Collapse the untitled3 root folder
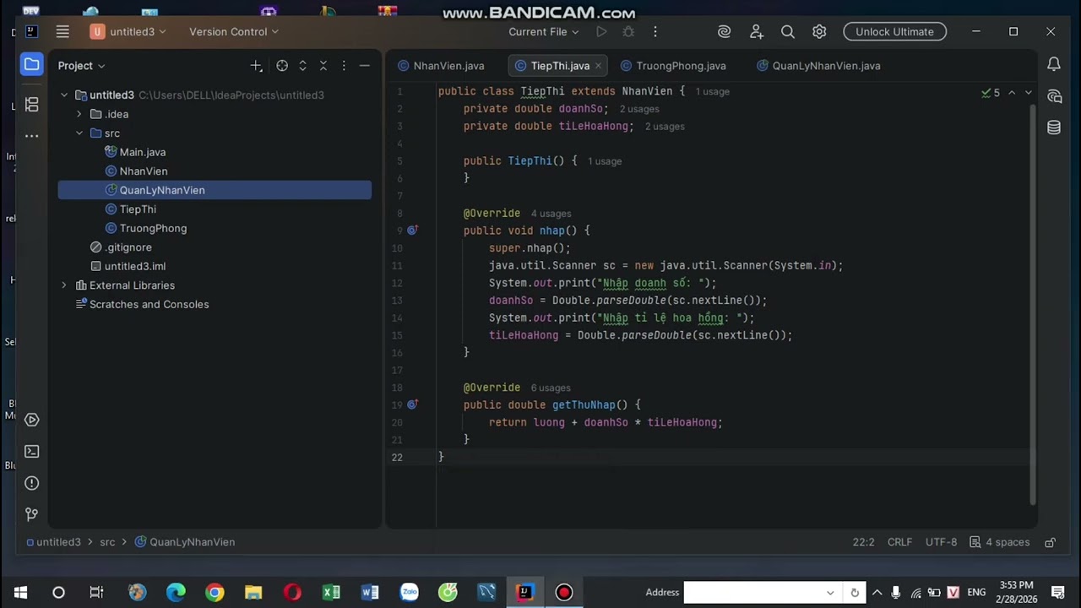This screenshot has height=608, width=1081. point(64,95)
